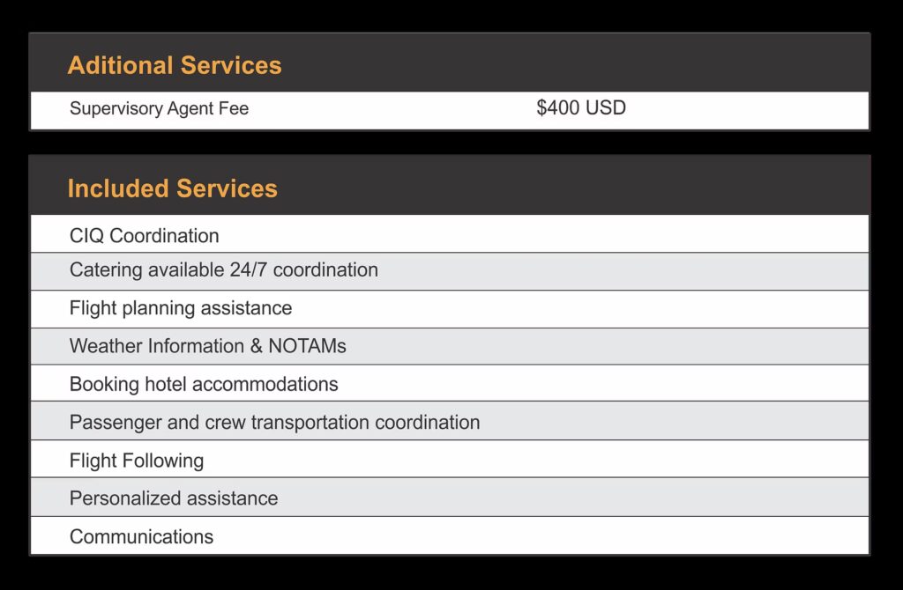
Task: Click the word Booking
Action: [104, 384]
